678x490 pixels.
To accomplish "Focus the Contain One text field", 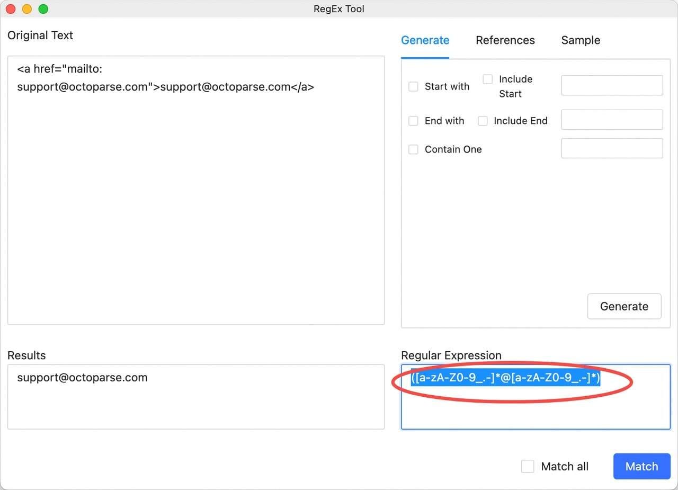I will point(612,148).
